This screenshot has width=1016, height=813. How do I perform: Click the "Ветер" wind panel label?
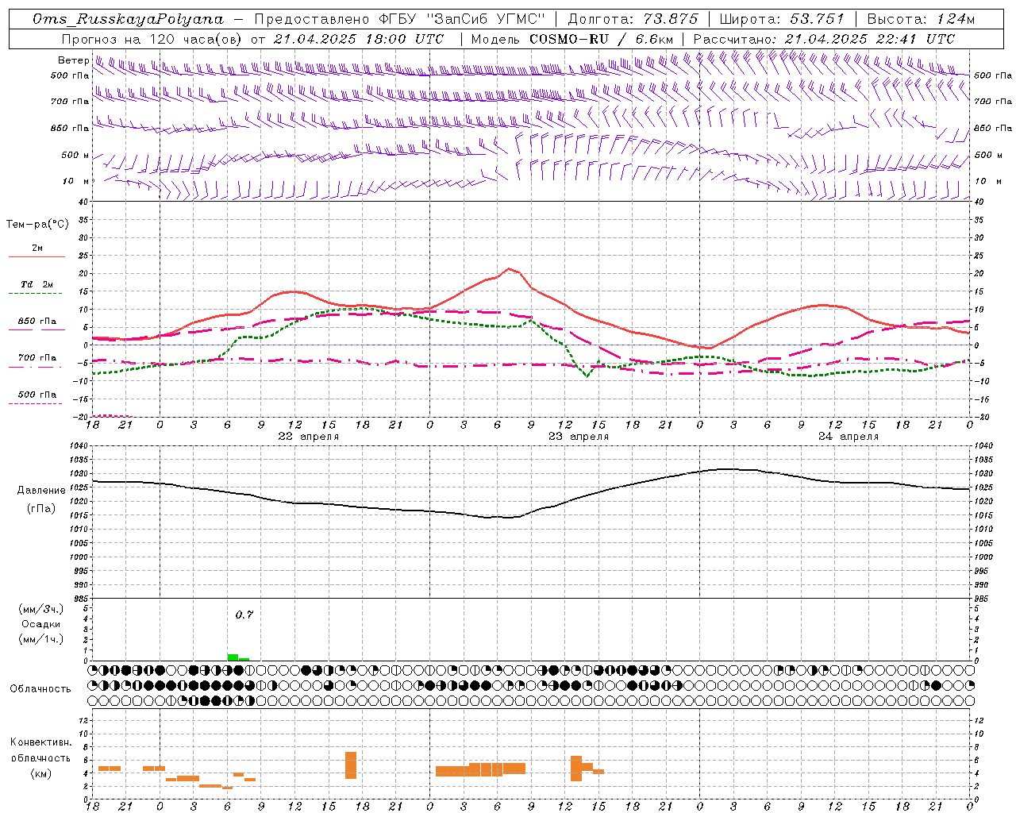(x=74, y=60)
